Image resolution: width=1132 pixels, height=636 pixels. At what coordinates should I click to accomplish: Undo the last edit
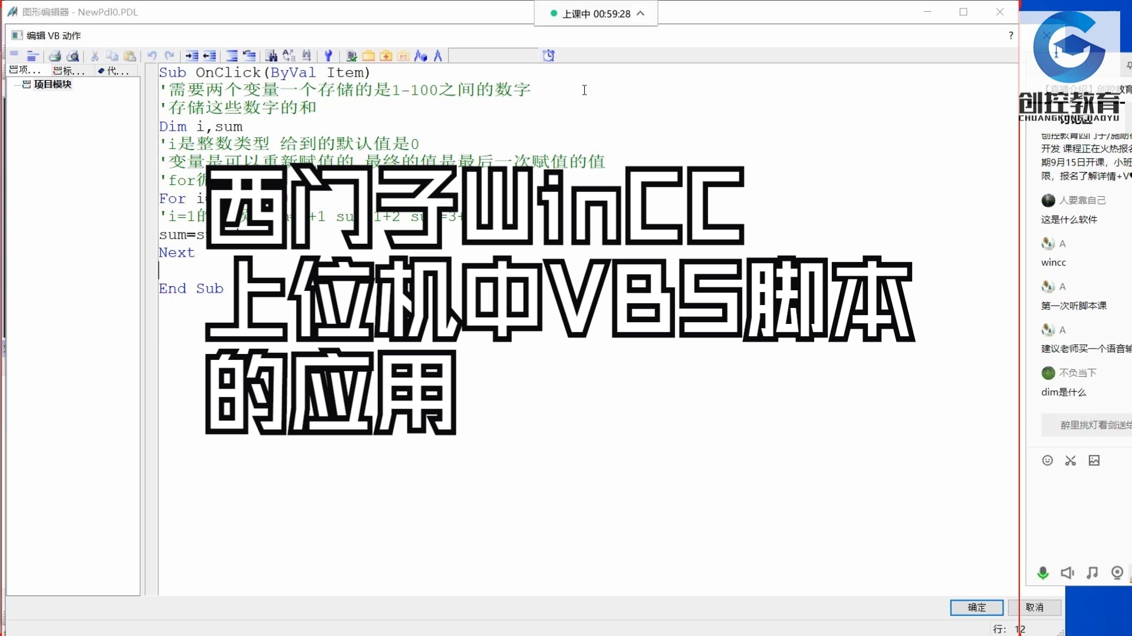(152, 55)
